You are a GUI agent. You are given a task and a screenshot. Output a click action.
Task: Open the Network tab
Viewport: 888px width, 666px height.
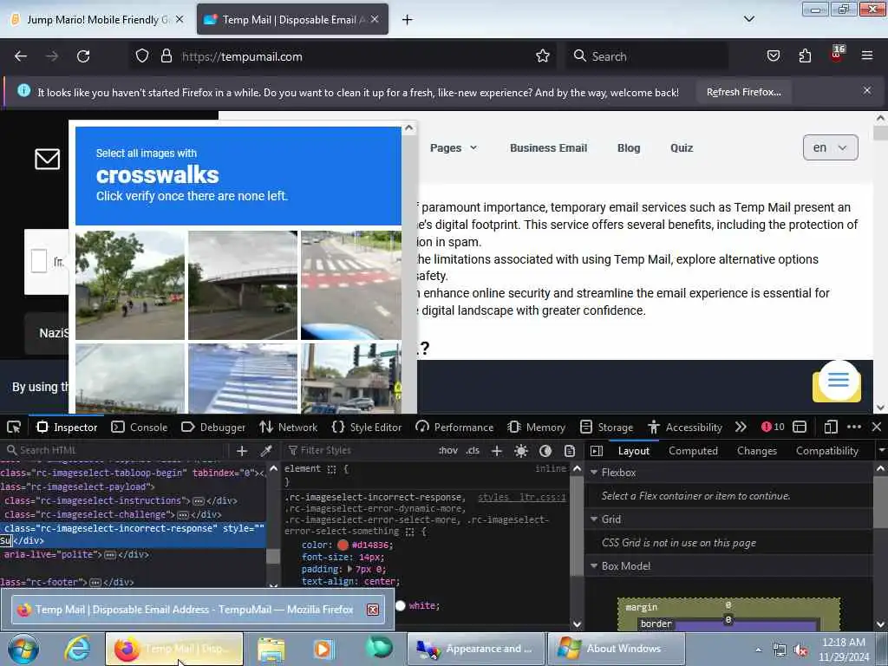[288, 427]
